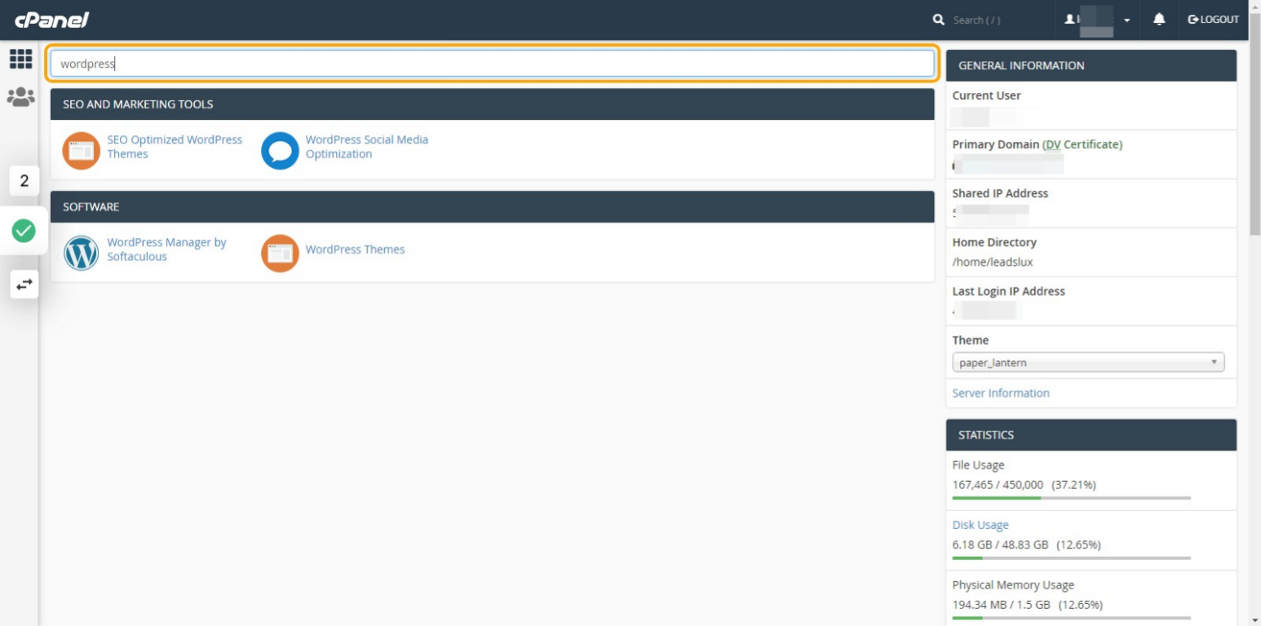Open the home grid icon in sidebar
Screen dimensions: 1261x626
pos(20,59)
